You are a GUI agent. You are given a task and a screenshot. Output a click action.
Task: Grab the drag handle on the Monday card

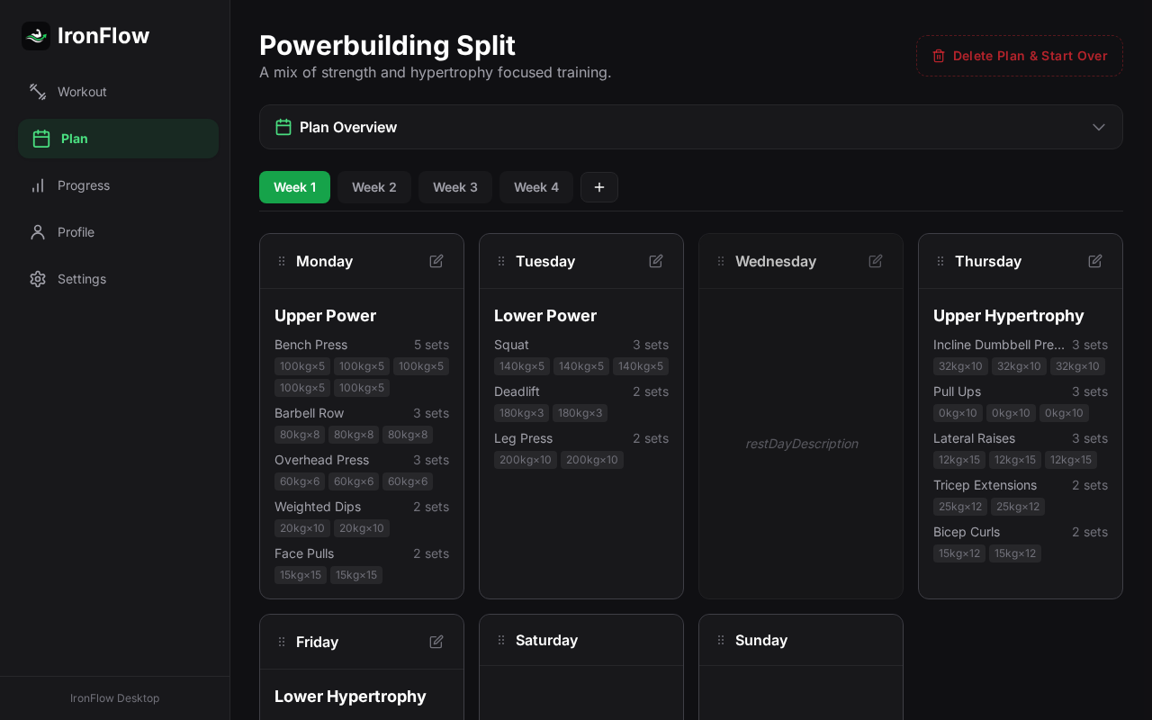(282, 261)
